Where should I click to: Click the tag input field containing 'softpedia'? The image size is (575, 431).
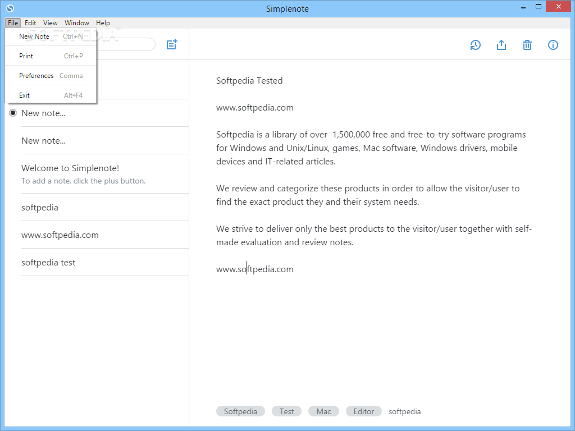(405, 411)
